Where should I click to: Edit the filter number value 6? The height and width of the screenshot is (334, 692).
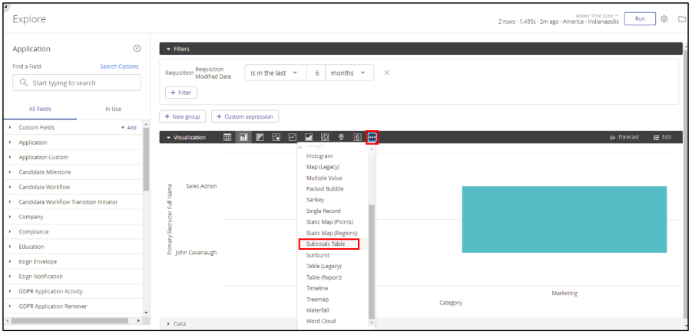(316, 73)
